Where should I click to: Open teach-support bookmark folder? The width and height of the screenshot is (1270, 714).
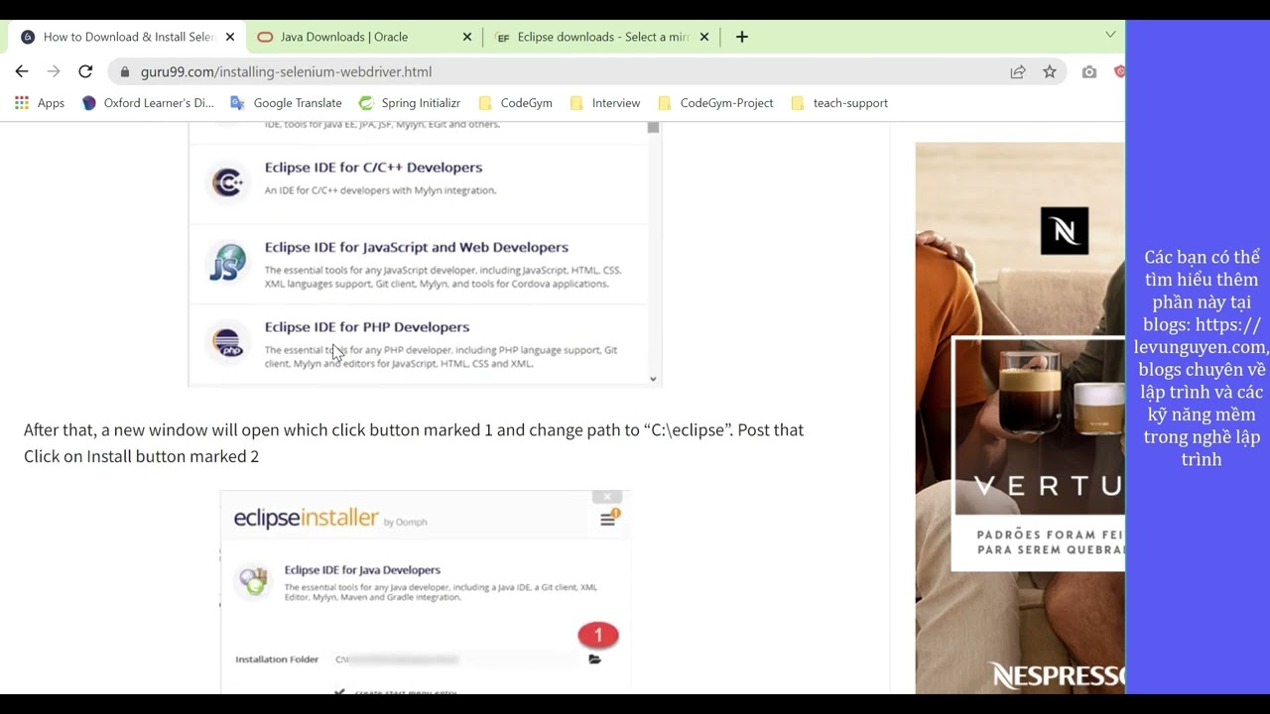pos(839,103)
